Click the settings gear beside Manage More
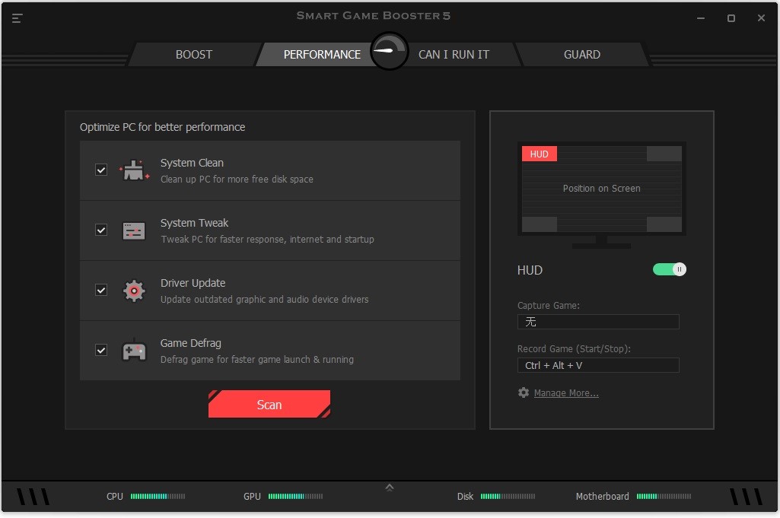The image size is (780, 518). (x=523, y=392)
